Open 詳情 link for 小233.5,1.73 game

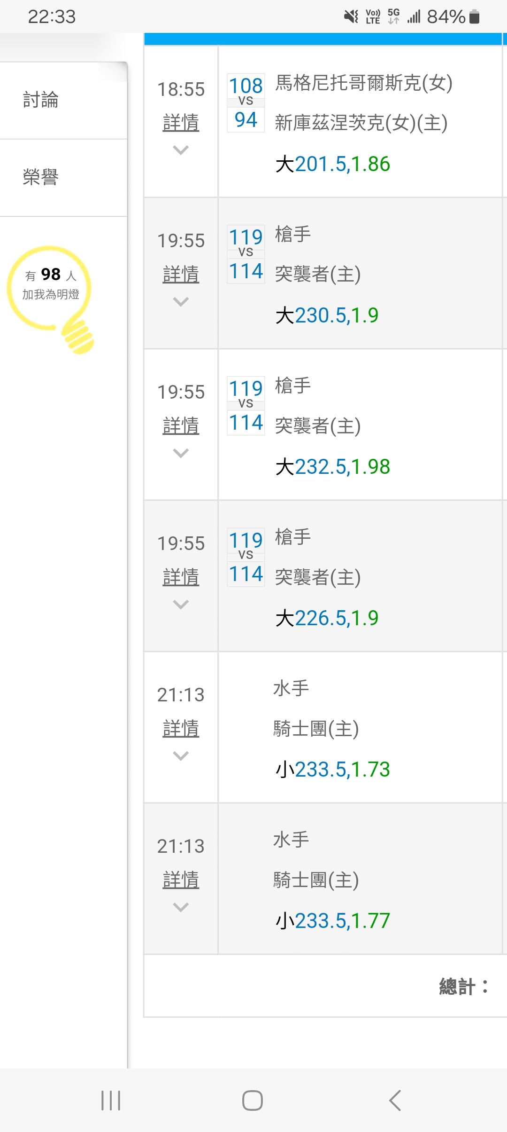(x=181, y=728)
